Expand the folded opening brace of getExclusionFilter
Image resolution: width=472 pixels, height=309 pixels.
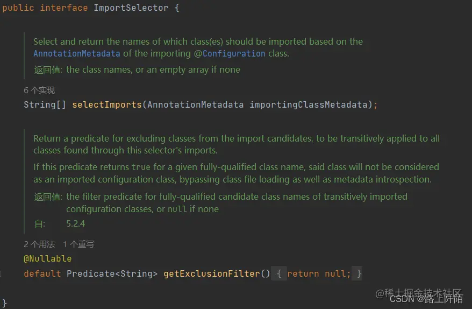click(x=279, y=273)
